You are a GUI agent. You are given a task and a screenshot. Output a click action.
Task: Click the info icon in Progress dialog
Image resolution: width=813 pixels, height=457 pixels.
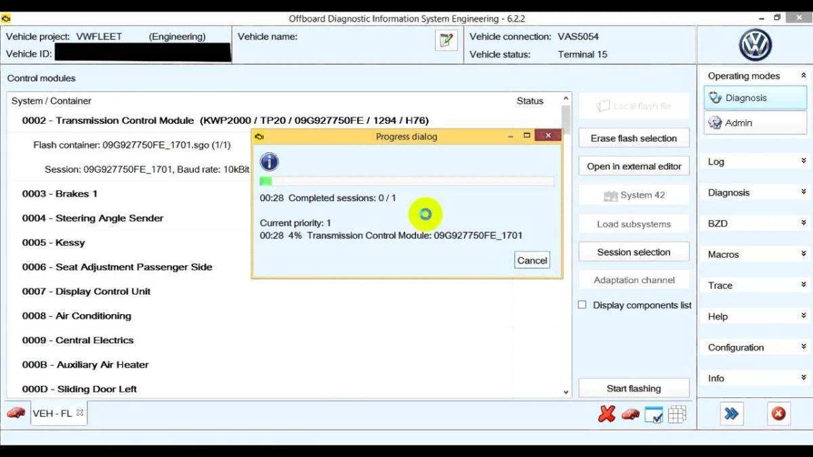269,162
